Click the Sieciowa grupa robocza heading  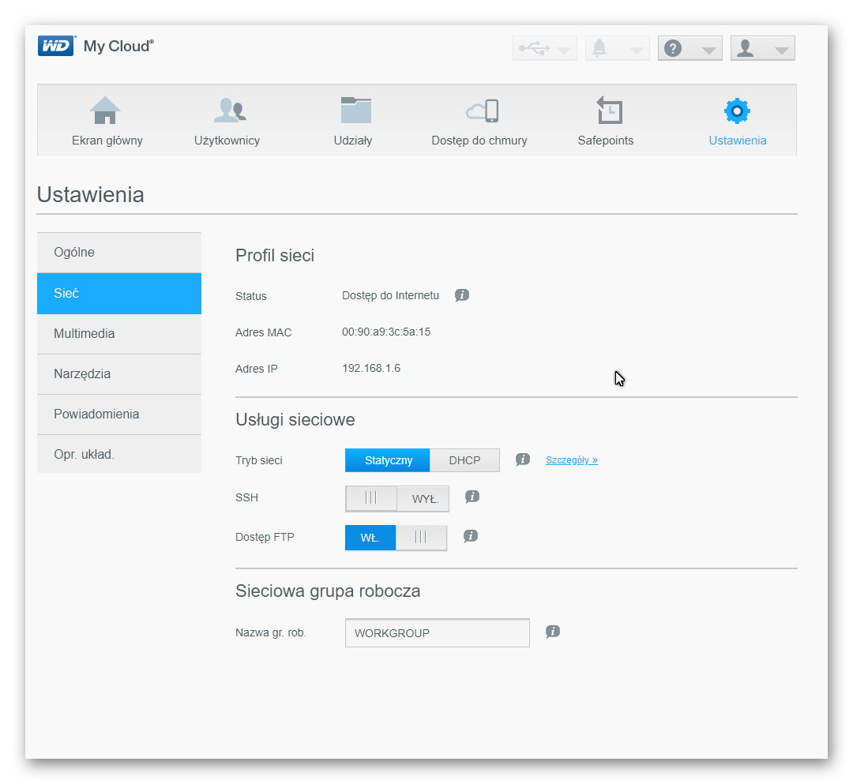328,591
